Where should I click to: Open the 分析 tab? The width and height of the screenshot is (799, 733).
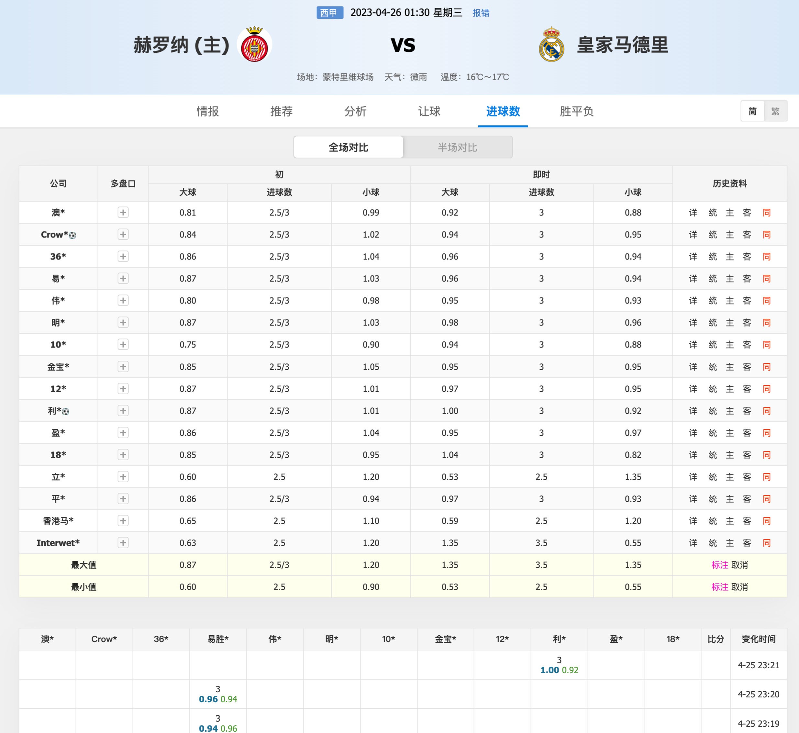coord(355,111)
